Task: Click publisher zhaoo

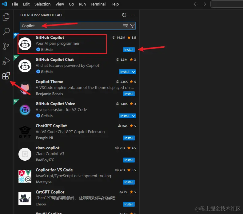Action: click(41, 204)
